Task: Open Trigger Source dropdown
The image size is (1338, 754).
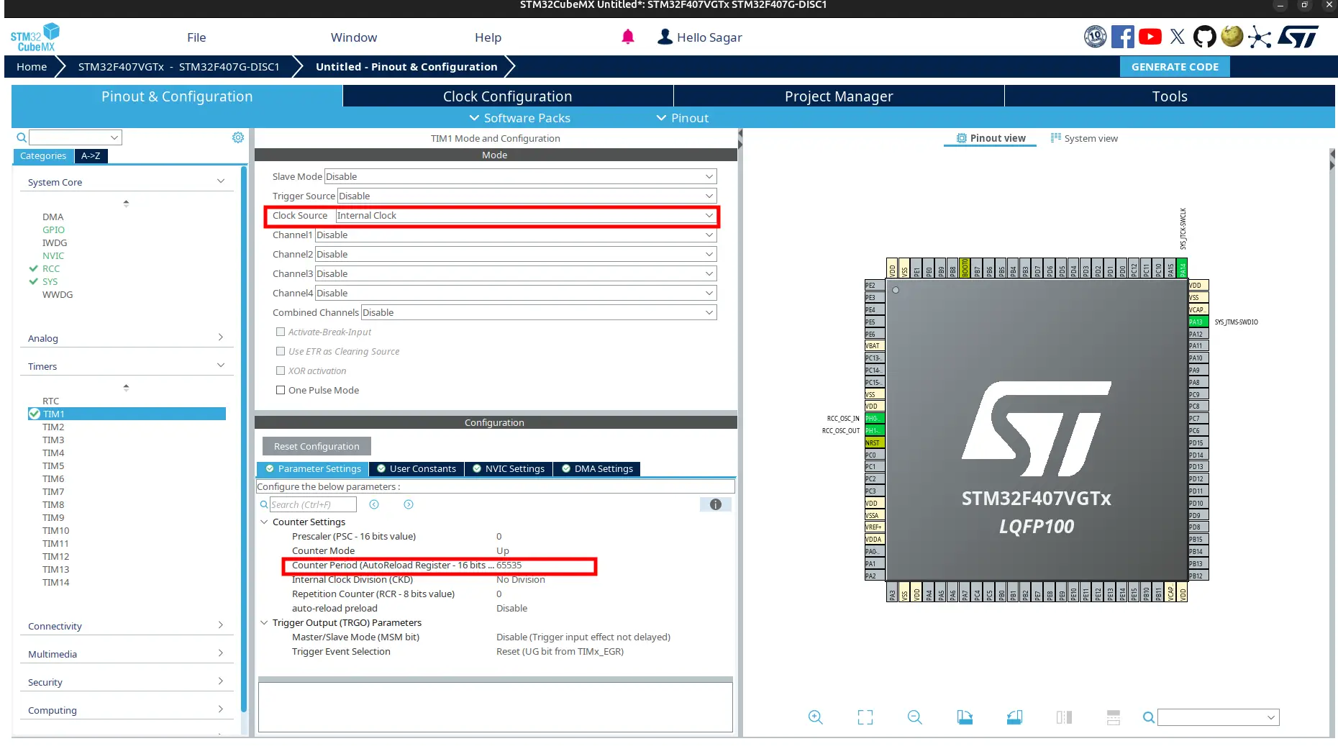Action: click(527, 196)
